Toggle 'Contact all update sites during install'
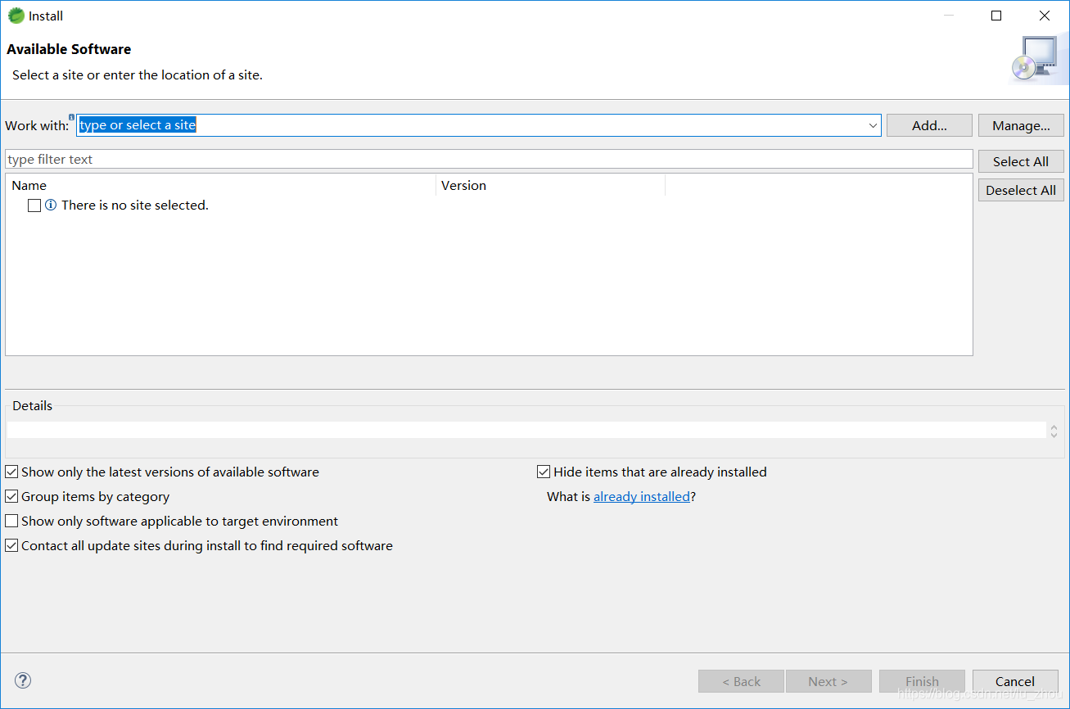This screenshot has height=709, width=1070. click(x=11, y=546)
